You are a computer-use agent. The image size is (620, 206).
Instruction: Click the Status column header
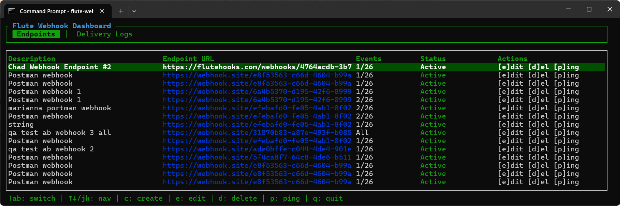[433, 59]
